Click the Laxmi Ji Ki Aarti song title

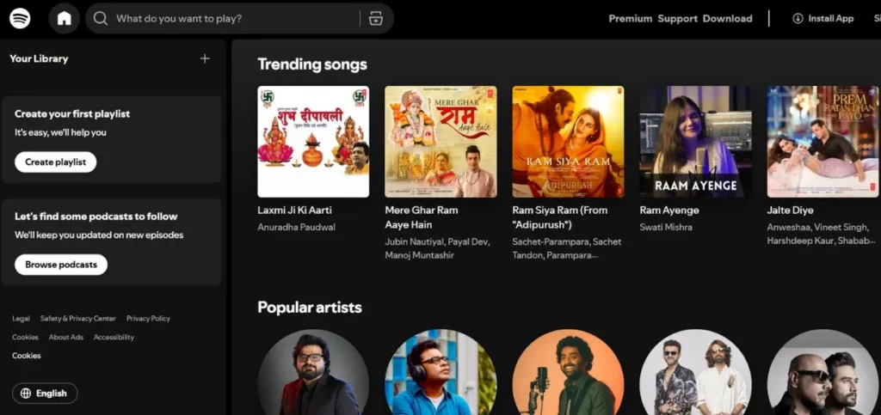[294, 211]
